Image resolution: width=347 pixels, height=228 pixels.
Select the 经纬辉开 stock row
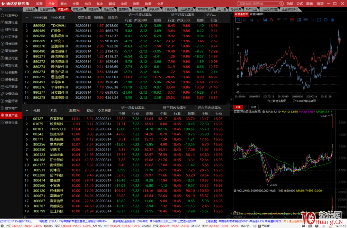pyautogui.click(x=127, y=190)
